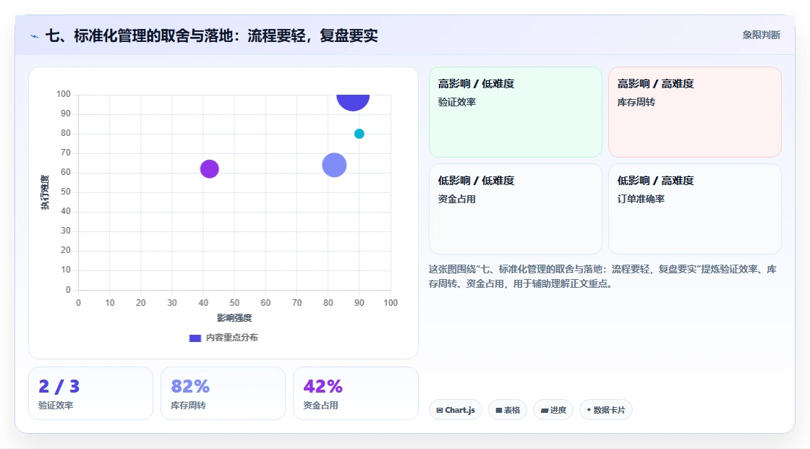Click the 执行难度 y-axis title
Viewport: 810px width, 449px height.
tap(45, 192)
